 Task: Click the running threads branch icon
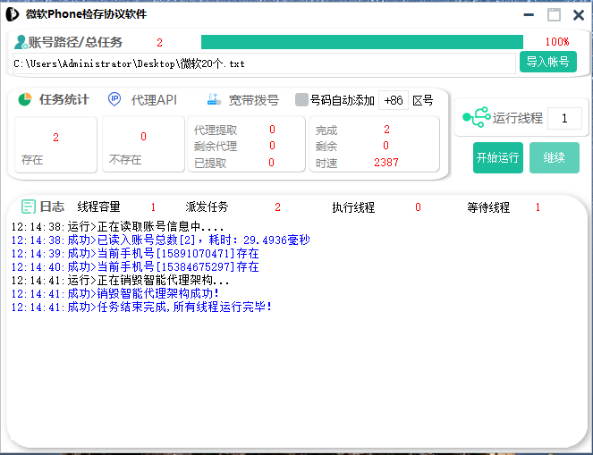pos(476,118)
